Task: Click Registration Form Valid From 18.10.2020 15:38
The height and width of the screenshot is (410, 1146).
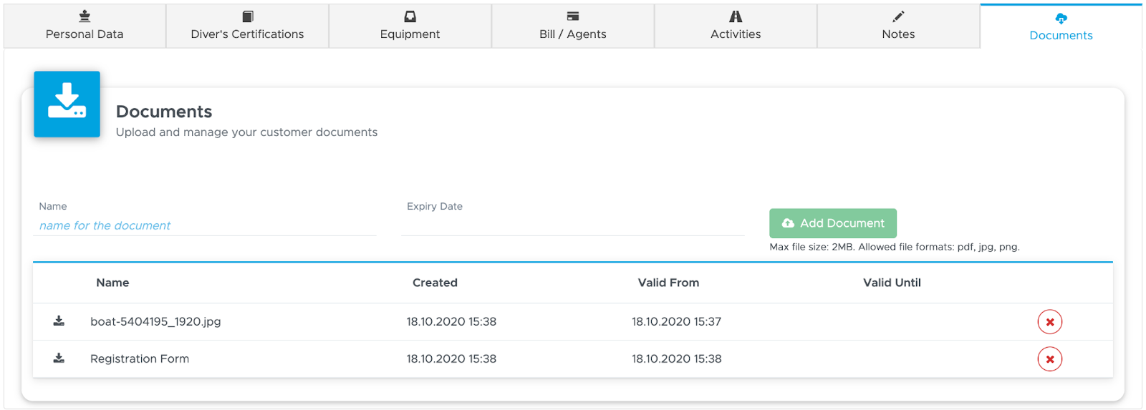Action: click(676, 358)
